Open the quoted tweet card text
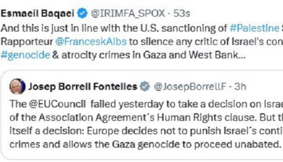The image size is (283, 162). click(146, 124)
